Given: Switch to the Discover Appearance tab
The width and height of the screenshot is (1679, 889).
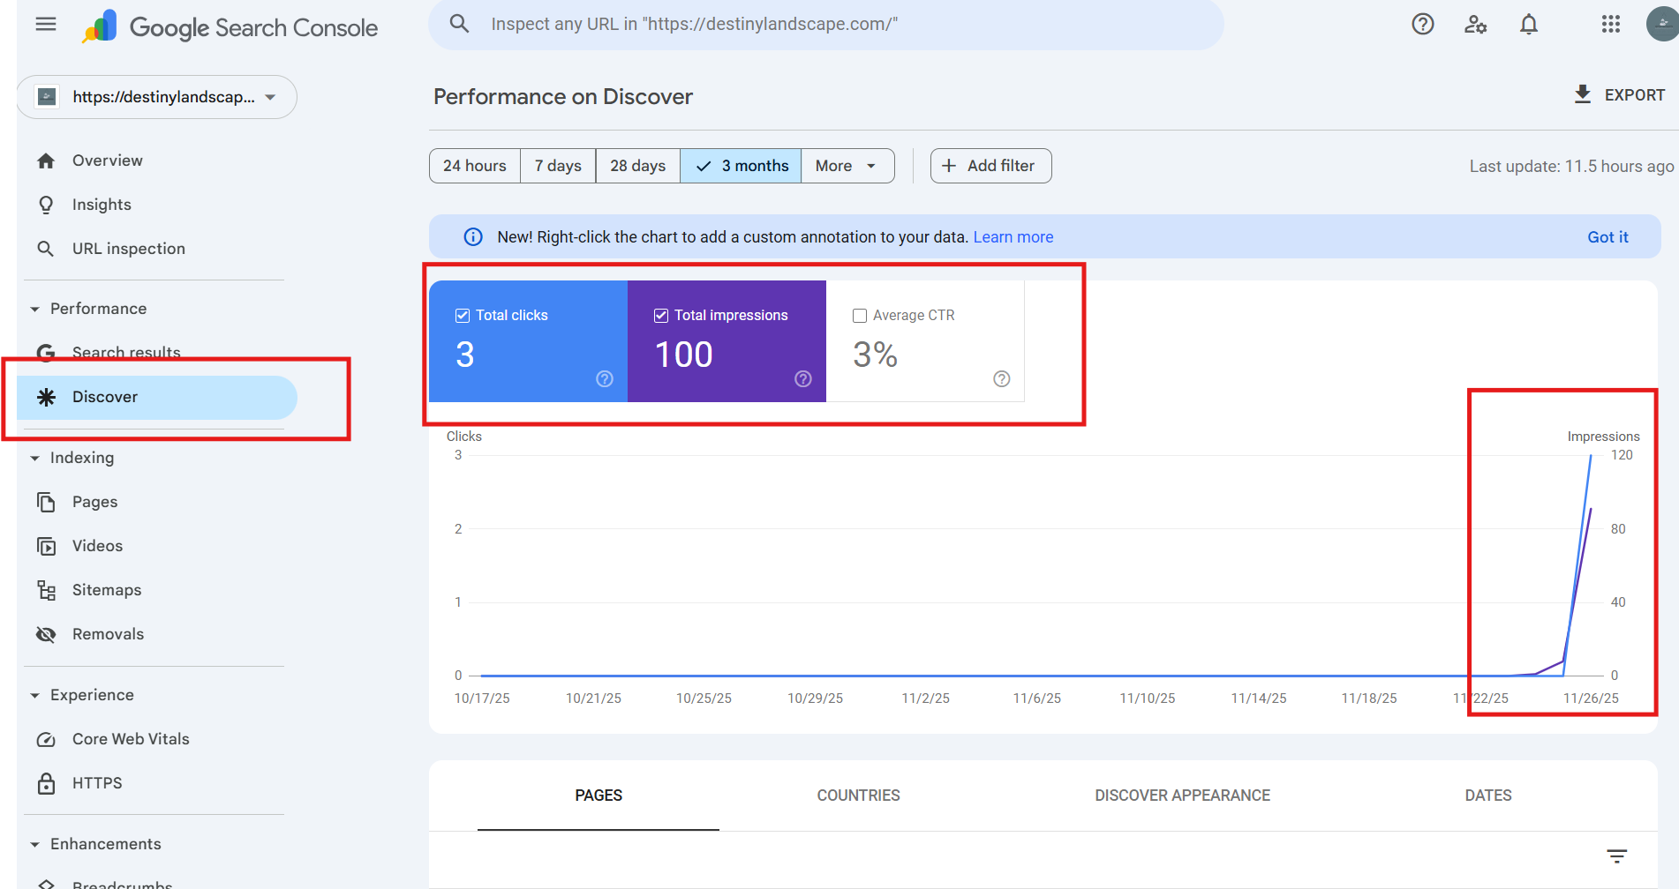Looking at the screenshot, I should pyautogui.click(x=1182, y=796).
